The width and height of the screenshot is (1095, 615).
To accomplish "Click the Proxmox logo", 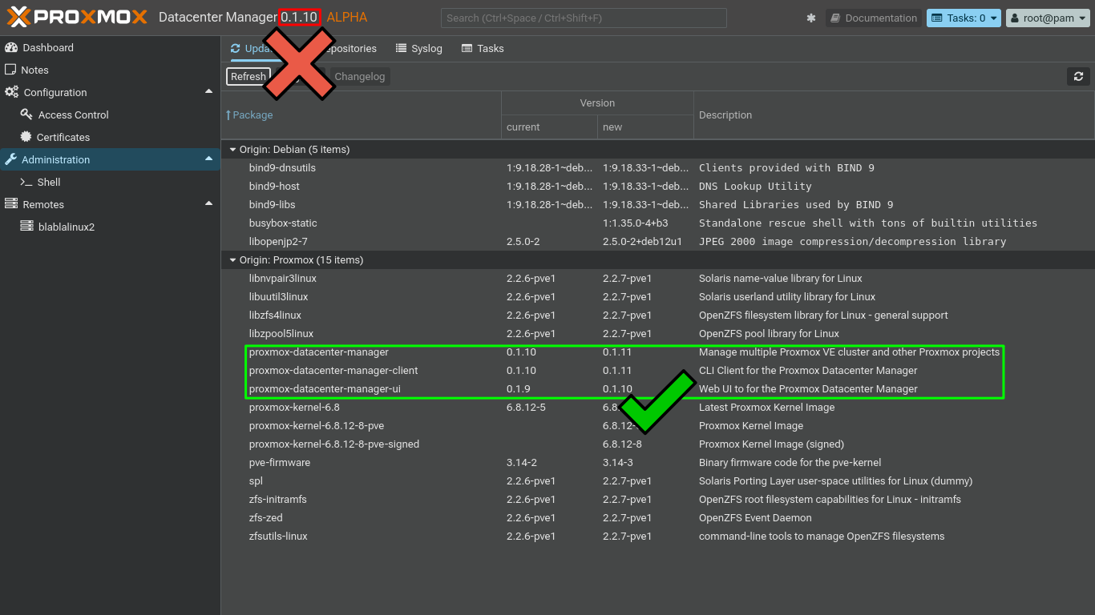I will point(78,17).
